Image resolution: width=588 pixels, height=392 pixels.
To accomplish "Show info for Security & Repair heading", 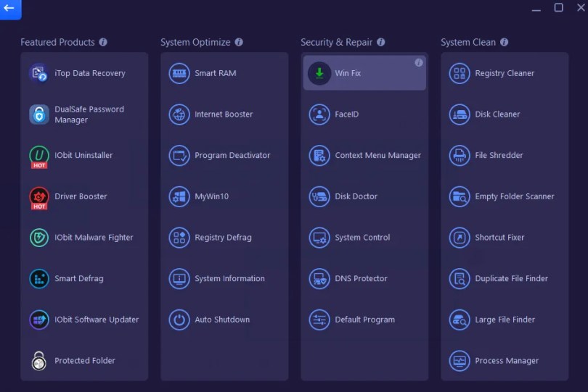I will tap(381, 42).
